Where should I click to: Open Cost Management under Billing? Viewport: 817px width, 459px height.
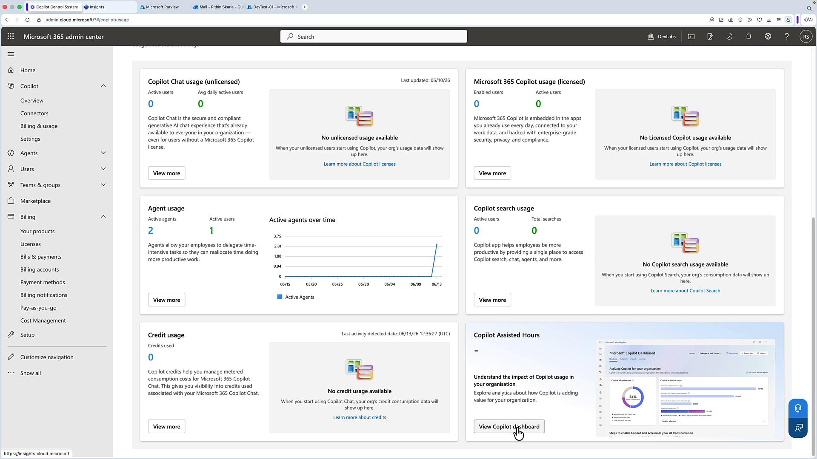tap(43, 320)
